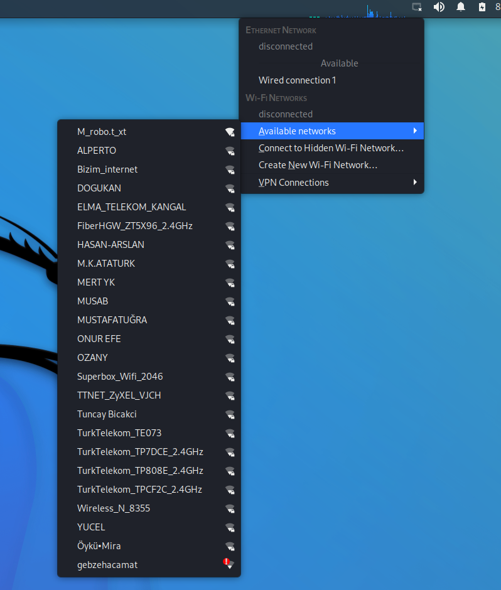Connect to gebzehacamat network
This screenshot has width=501, height=590.
click(x=149, y=565)
